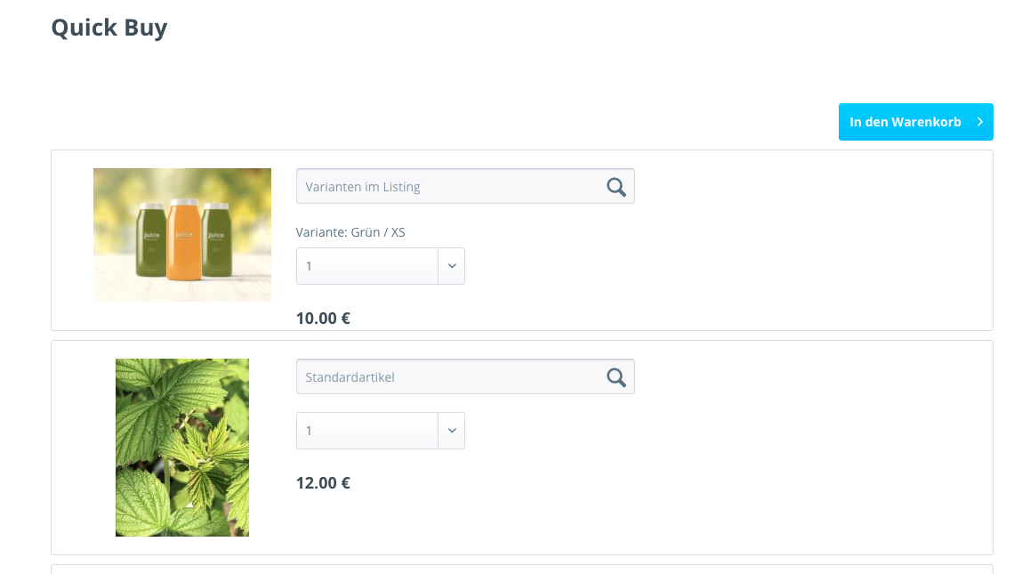Open the green nettle leaves product image
Viewport: 1030px width, 574px height.
point(182,448)
